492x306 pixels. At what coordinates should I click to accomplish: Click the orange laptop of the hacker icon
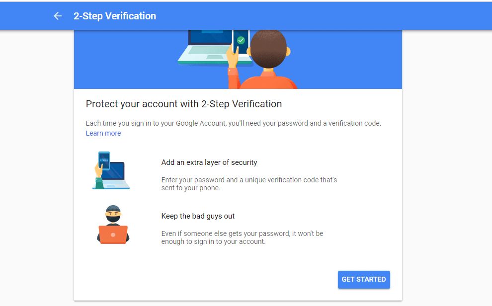point(113,234)
